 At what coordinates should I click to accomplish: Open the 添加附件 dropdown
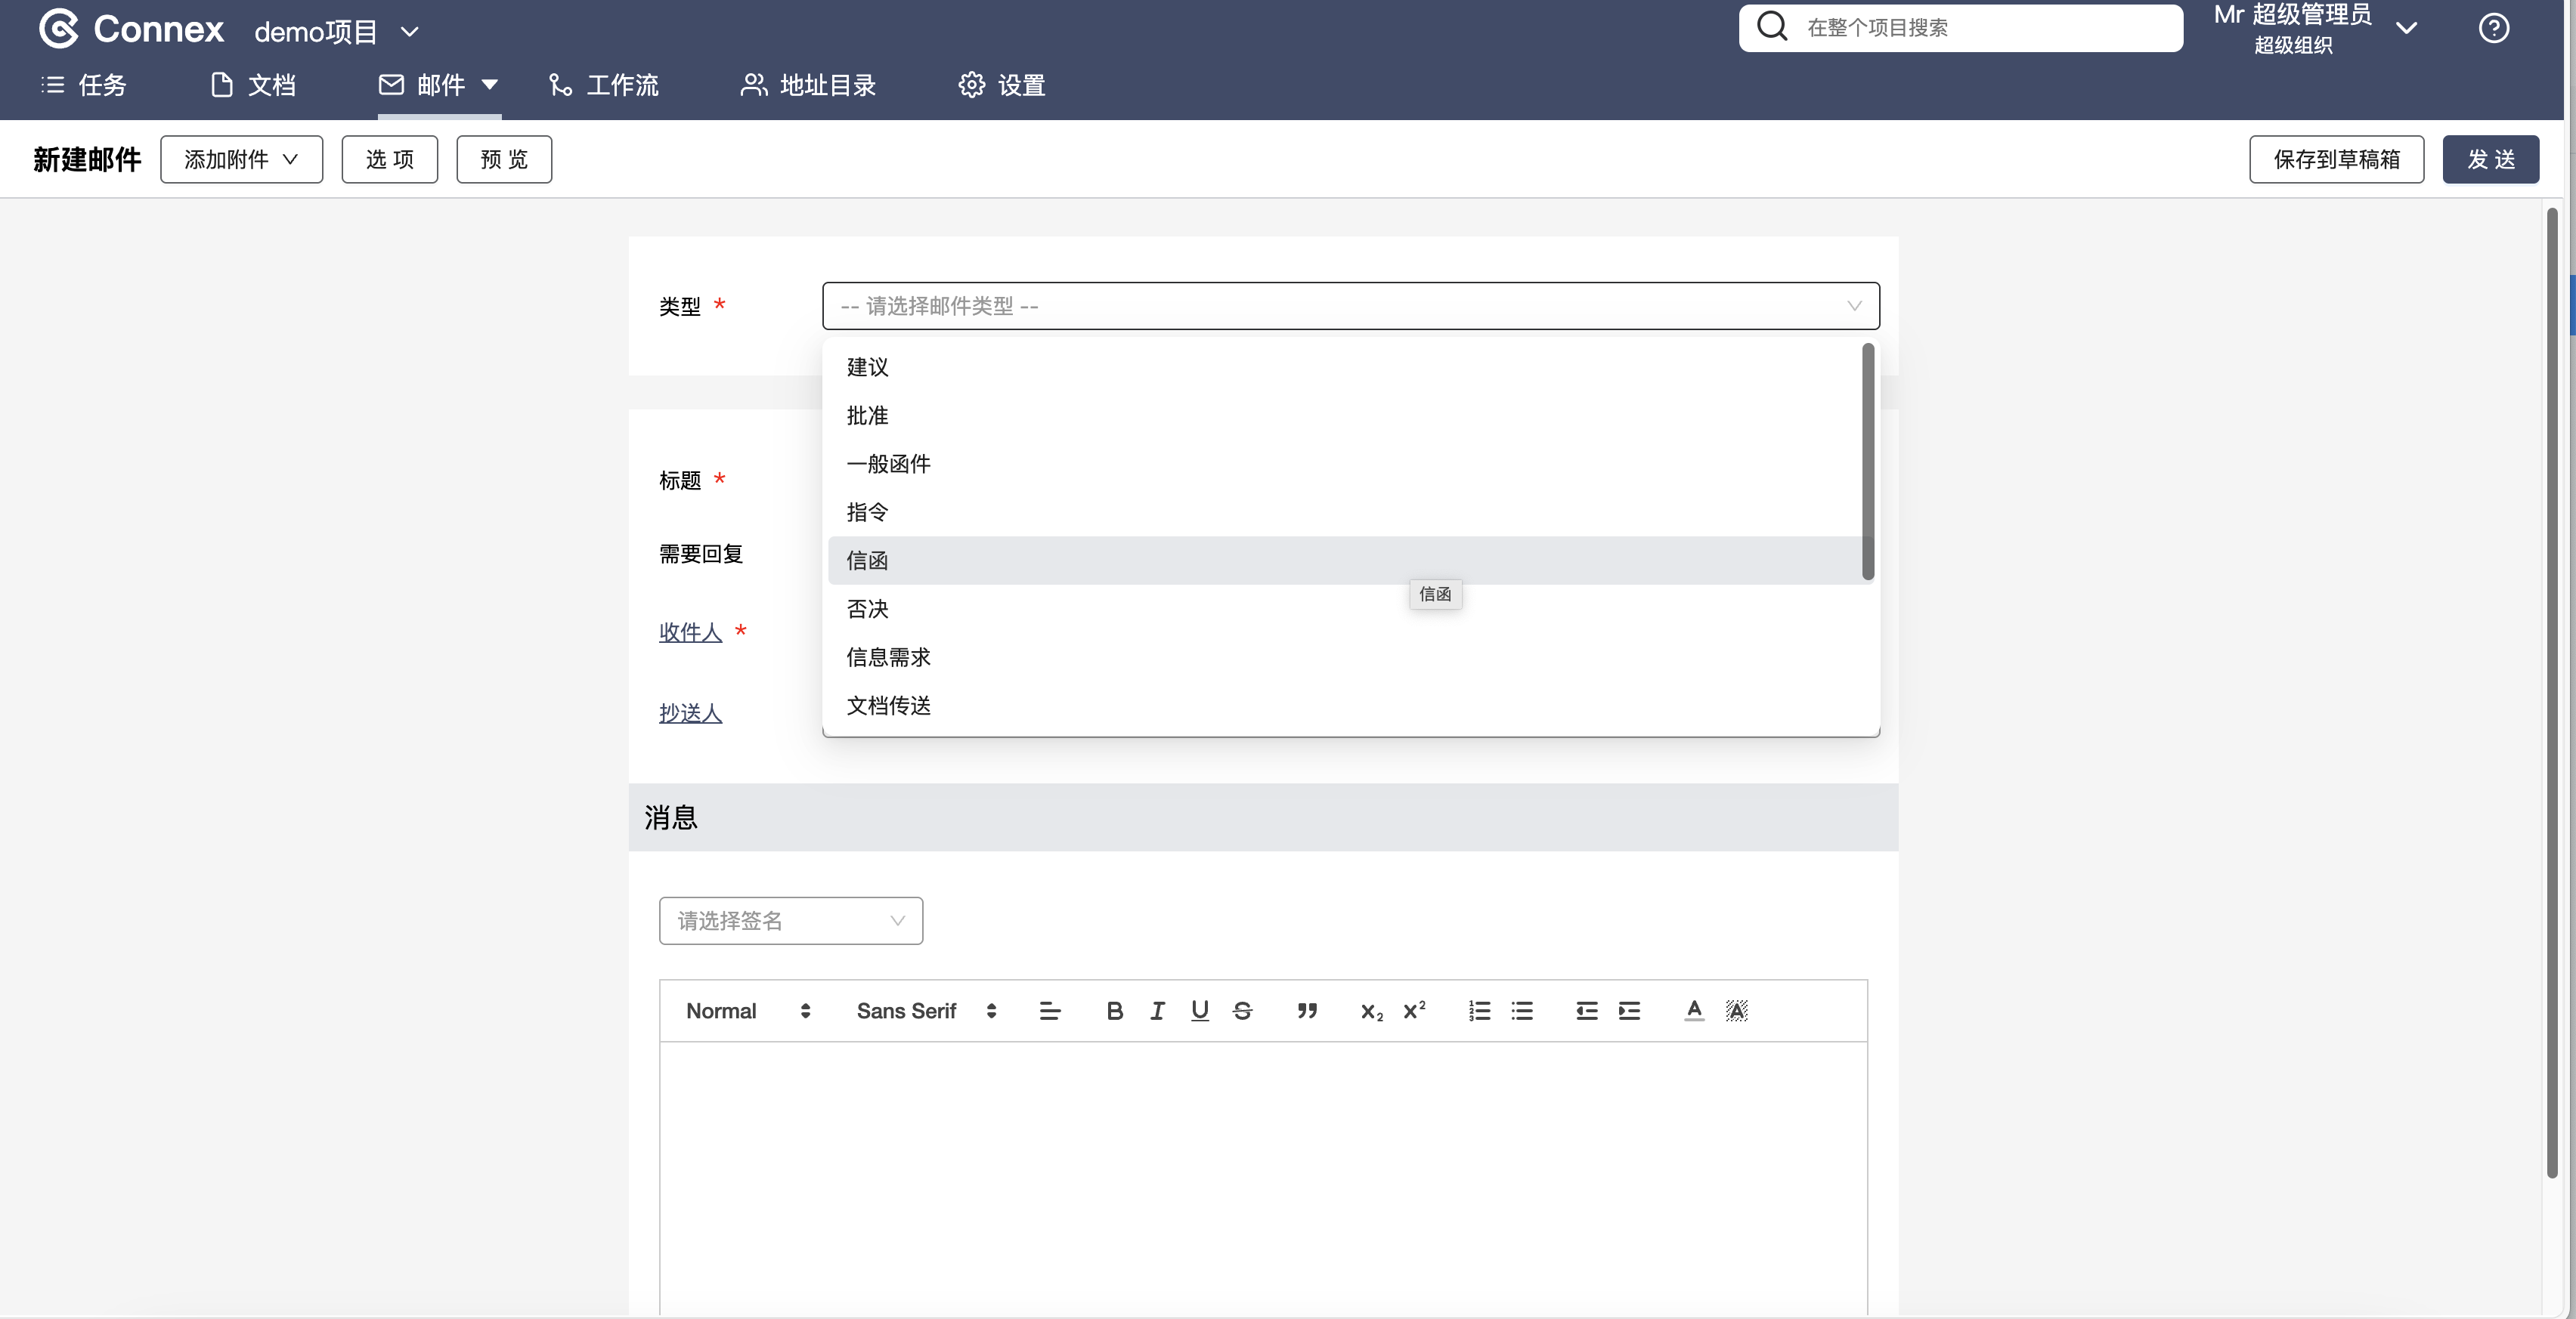(x=241, y=160)
